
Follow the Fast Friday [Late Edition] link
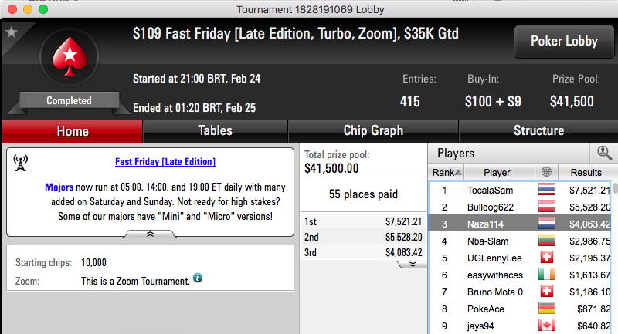165,162
